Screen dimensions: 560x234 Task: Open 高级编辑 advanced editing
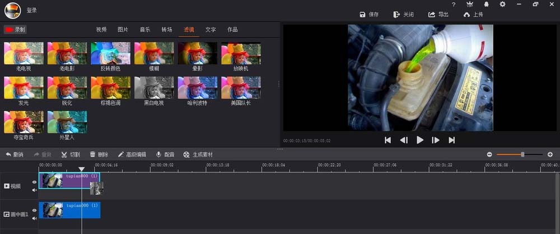coord(132,155)
